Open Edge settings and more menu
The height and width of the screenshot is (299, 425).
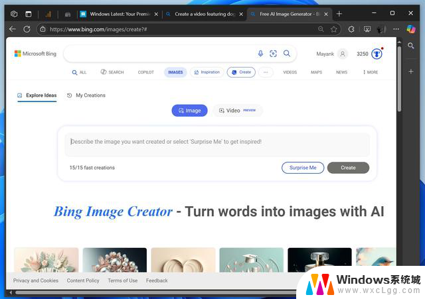click(x=396, y=29)
